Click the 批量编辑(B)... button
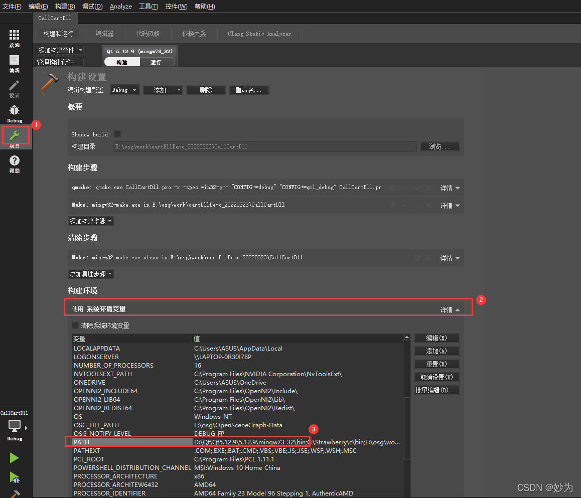 [437, 390]
